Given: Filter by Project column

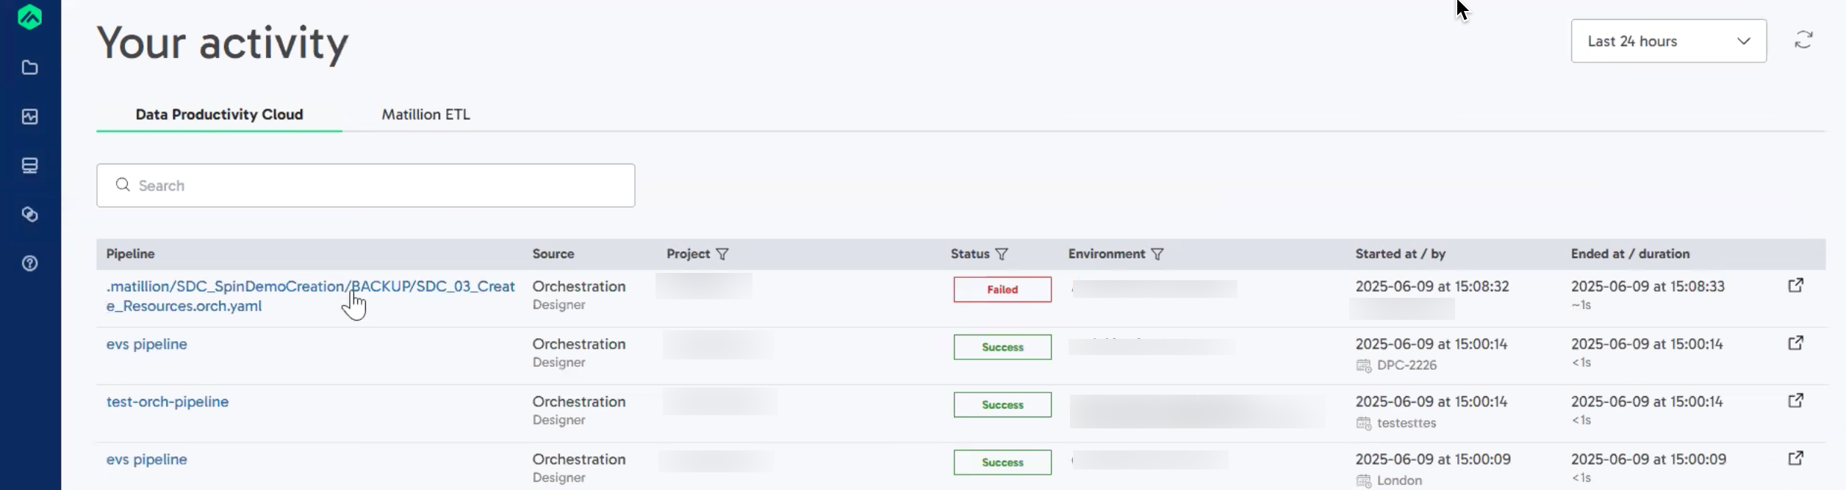Looking at the screenshot, I should 722,254.
